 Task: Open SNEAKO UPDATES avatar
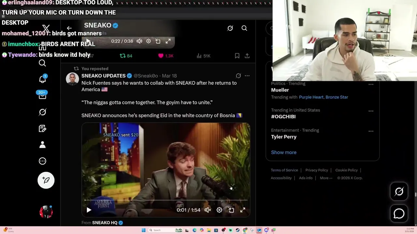pyautogui.click(x=72, y=79)
